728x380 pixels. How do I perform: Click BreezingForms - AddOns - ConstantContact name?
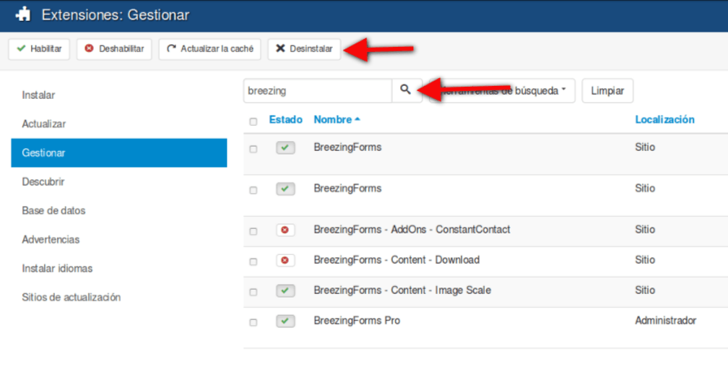(412, 230)
